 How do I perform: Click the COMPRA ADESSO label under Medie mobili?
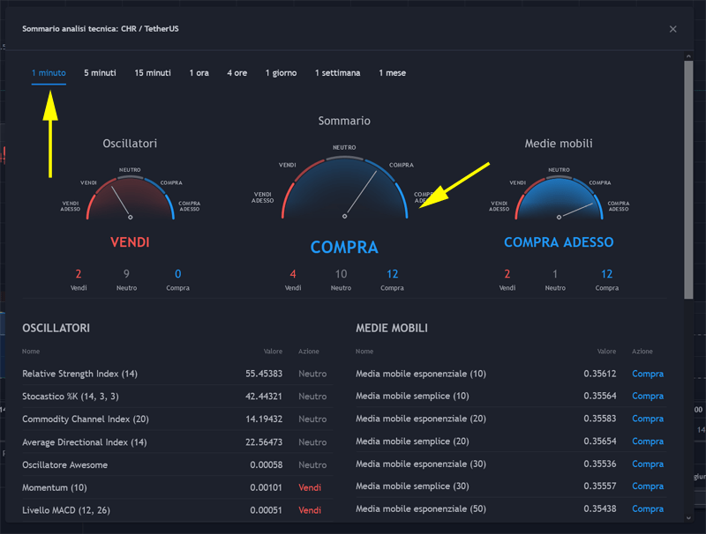coord(559,242)
